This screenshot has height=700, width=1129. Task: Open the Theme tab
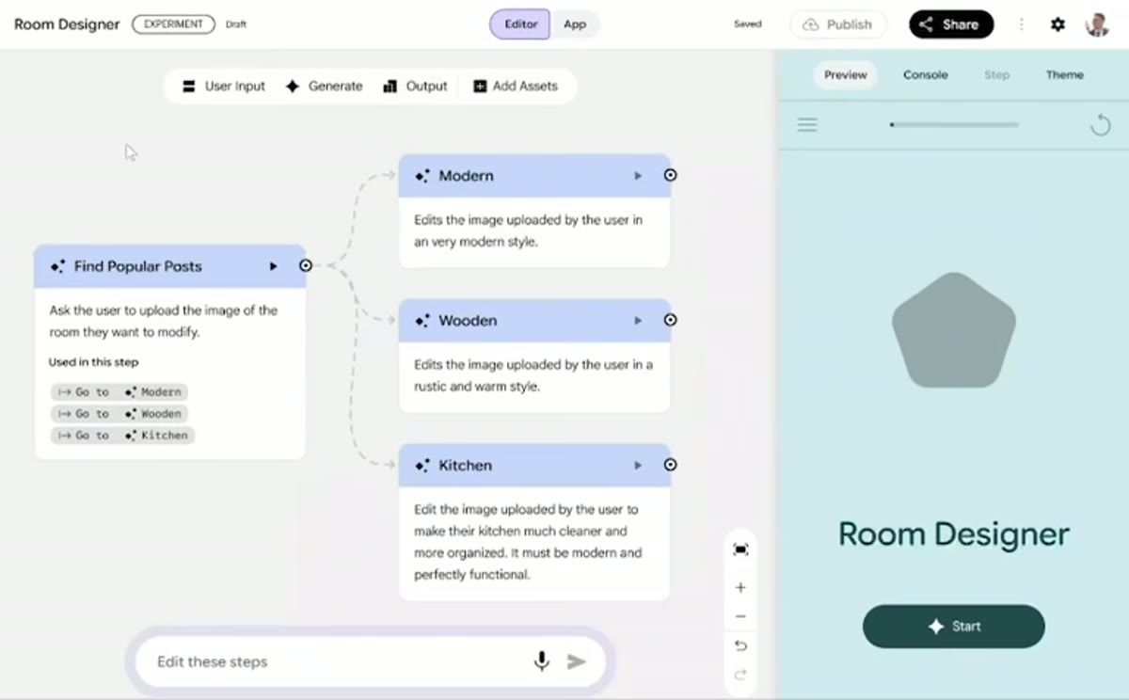pyautogui.click(x=1065, y=74)
